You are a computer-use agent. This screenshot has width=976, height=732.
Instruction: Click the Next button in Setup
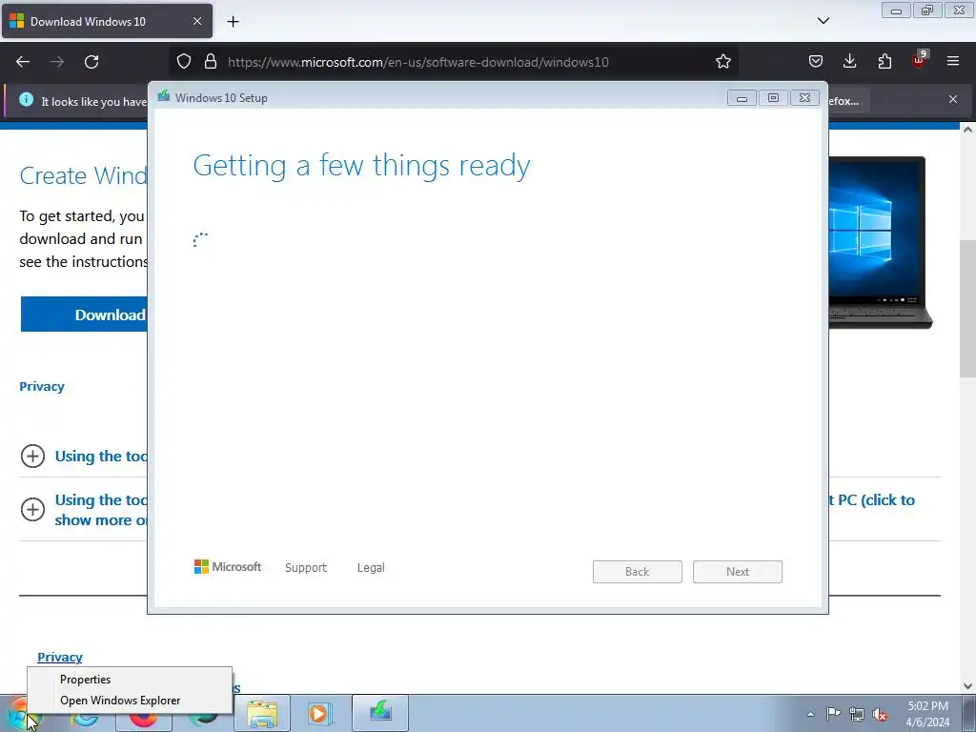click(x=738, y=572)
